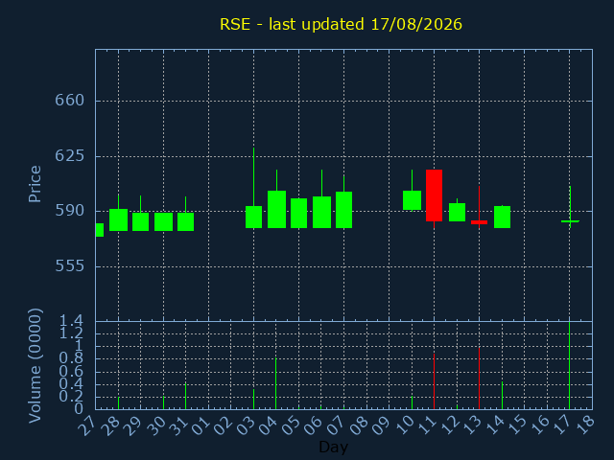Select the 660 price axis label

70,101
